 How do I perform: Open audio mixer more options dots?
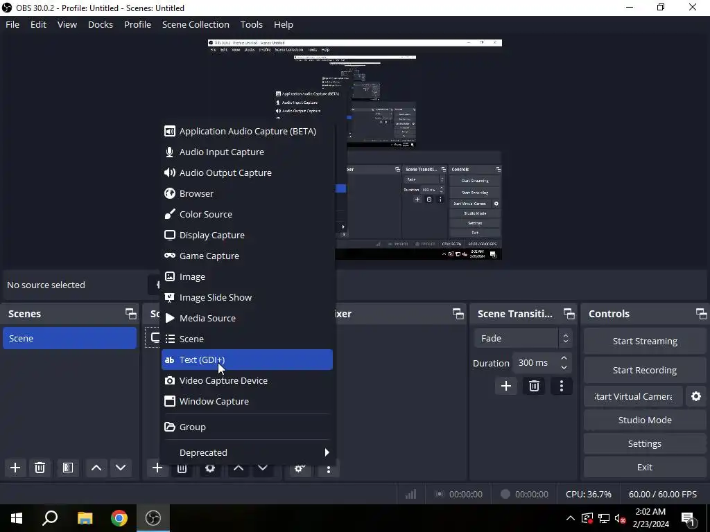[x=329, y=470]
